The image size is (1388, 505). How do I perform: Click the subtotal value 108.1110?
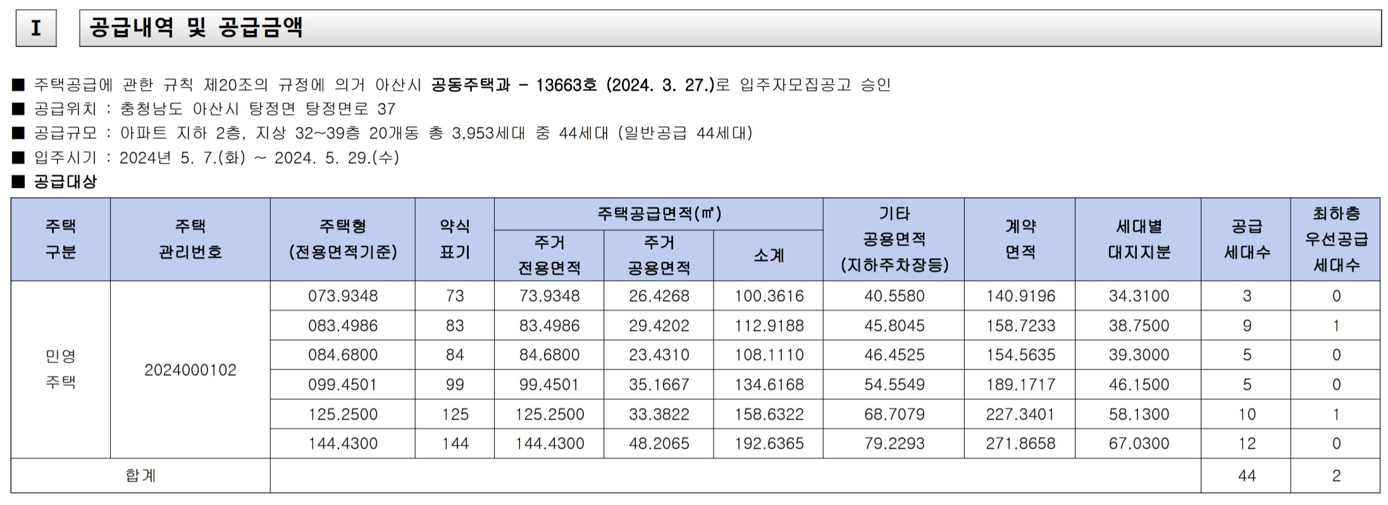[769, 355]
